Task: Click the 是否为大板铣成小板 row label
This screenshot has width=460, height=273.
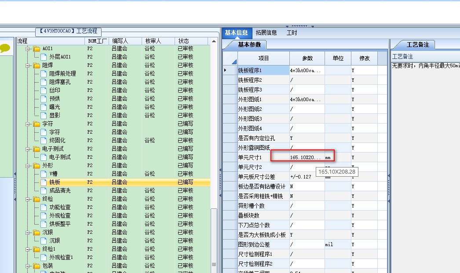Action: click(262, 235)
